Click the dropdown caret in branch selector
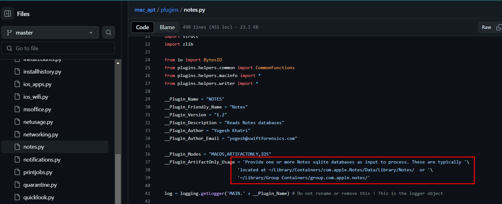The height and width of the screenshot is (204, 502). 91,33
